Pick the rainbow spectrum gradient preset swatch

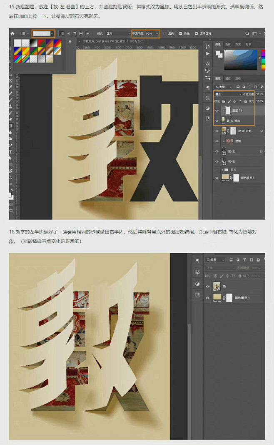pos(18,59)
